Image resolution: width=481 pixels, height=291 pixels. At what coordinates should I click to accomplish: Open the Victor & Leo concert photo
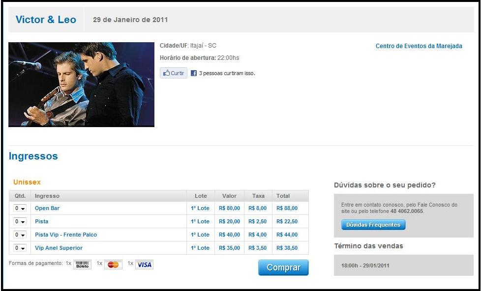coord(81,84)
